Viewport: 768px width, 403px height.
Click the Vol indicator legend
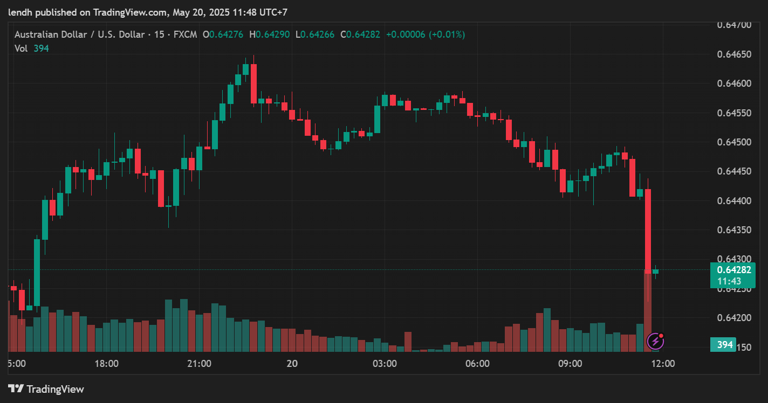pos(32,48)
